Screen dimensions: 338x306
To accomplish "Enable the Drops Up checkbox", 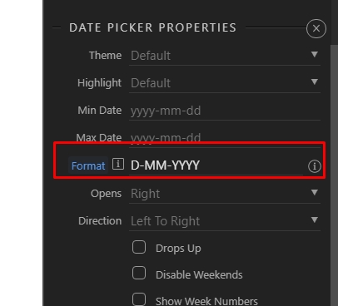I will click(x=139, y=247).
